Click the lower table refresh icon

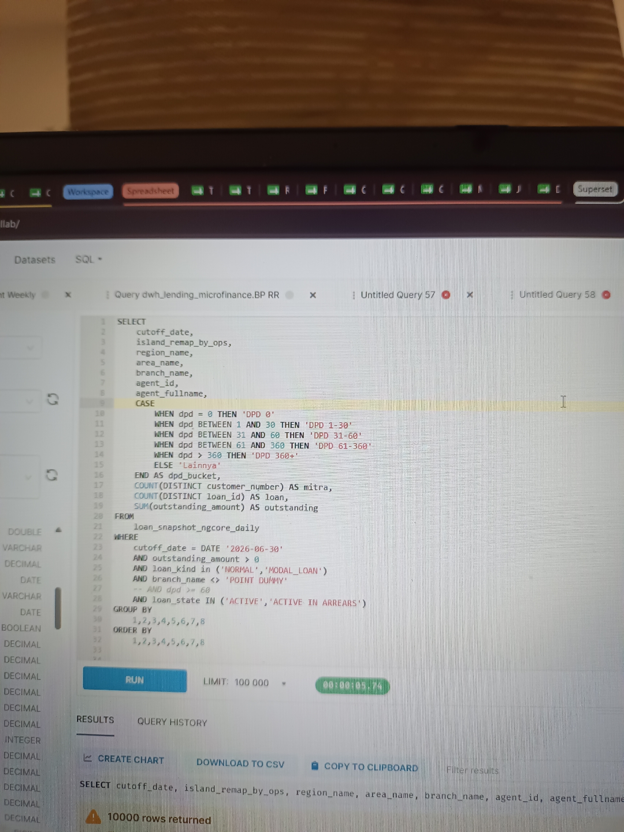click(52, 475)
